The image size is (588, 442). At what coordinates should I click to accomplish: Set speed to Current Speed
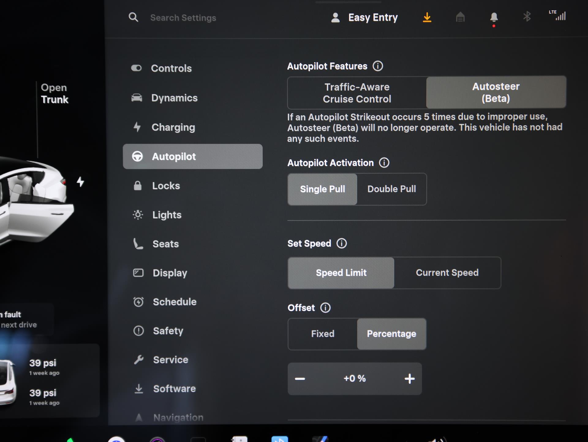point(447,273)
